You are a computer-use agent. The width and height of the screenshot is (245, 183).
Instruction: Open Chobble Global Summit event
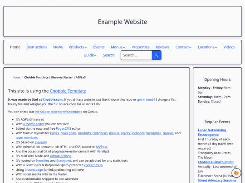coord(216,162)
